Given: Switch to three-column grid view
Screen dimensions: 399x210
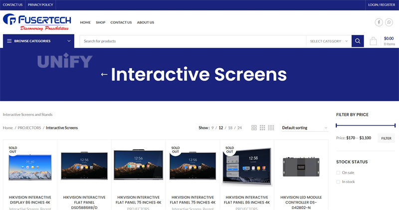Looking at the screenshot, I should click(262, 128).
